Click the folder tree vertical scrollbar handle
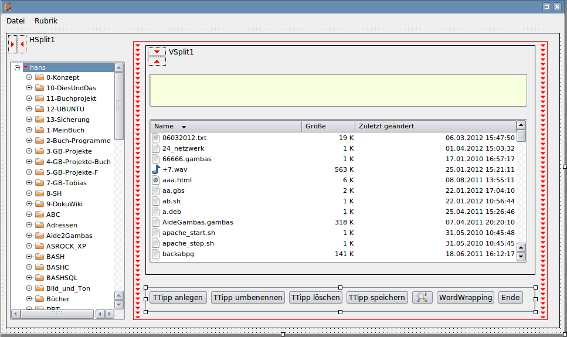The width and height of the screenshot is (567, 337). (119, 105)
